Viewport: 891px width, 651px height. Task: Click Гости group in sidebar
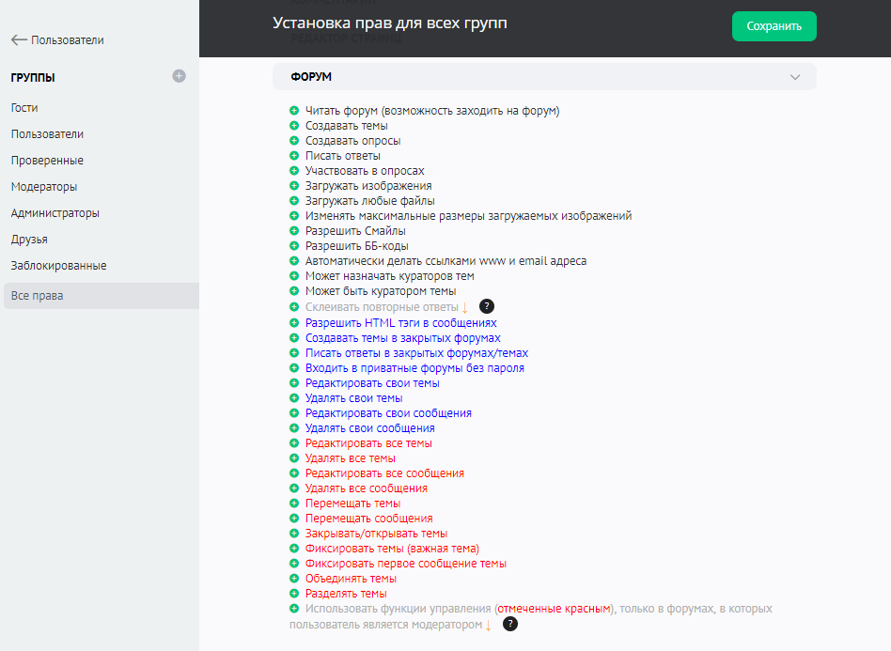(24, 108)
